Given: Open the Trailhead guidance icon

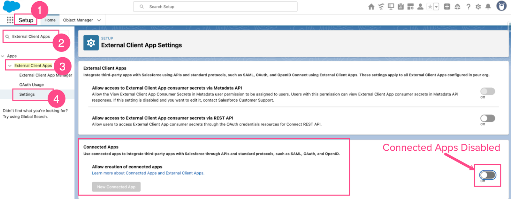Looking at the screenshot, I should click(457, 7).
